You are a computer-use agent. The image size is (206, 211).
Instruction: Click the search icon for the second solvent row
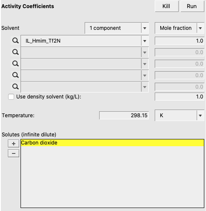pos(15,52)
